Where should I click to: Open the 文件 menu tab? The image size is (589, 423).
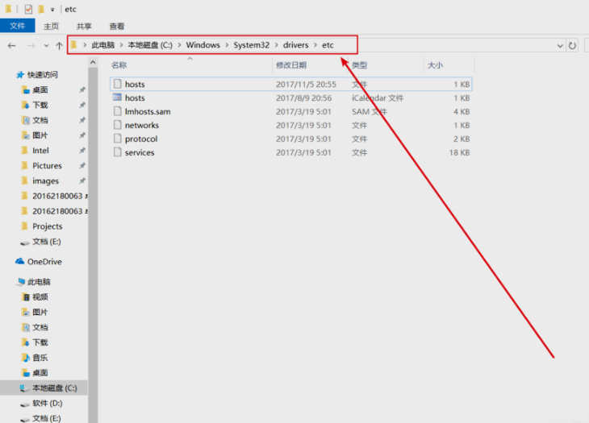(15, 26)
